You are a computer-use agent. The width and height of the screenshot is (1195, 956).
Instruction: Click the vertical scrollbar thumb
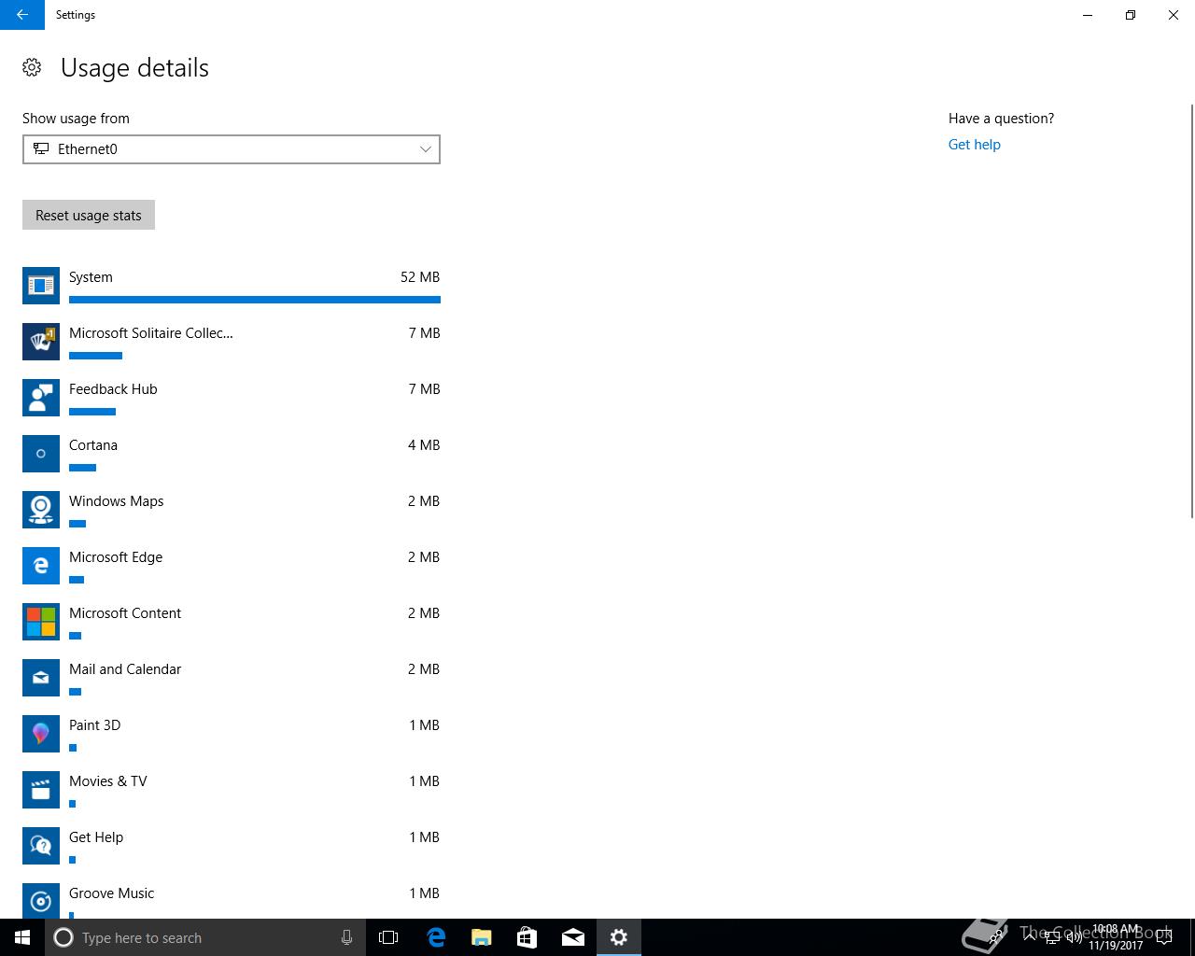[1191, 311]
